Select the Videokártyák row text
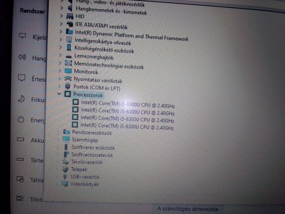 85,184
